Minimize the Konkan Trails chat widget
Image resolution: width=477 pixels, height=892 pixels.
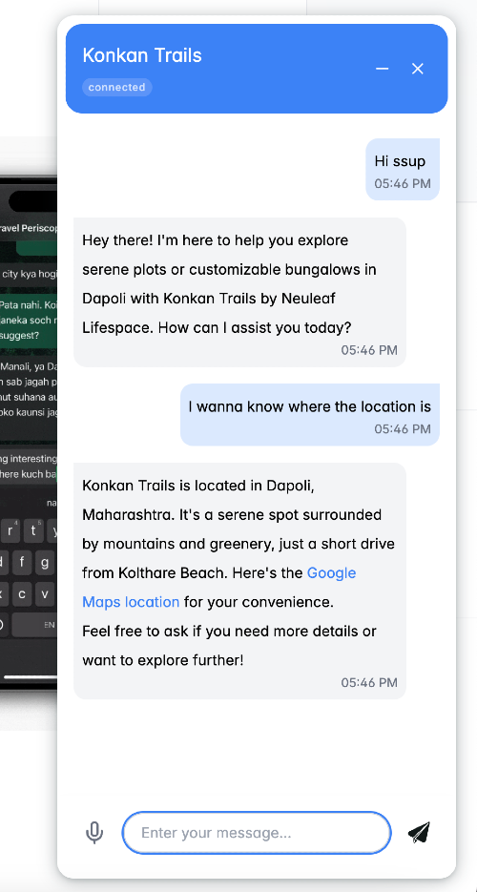[x=382, y=69]
